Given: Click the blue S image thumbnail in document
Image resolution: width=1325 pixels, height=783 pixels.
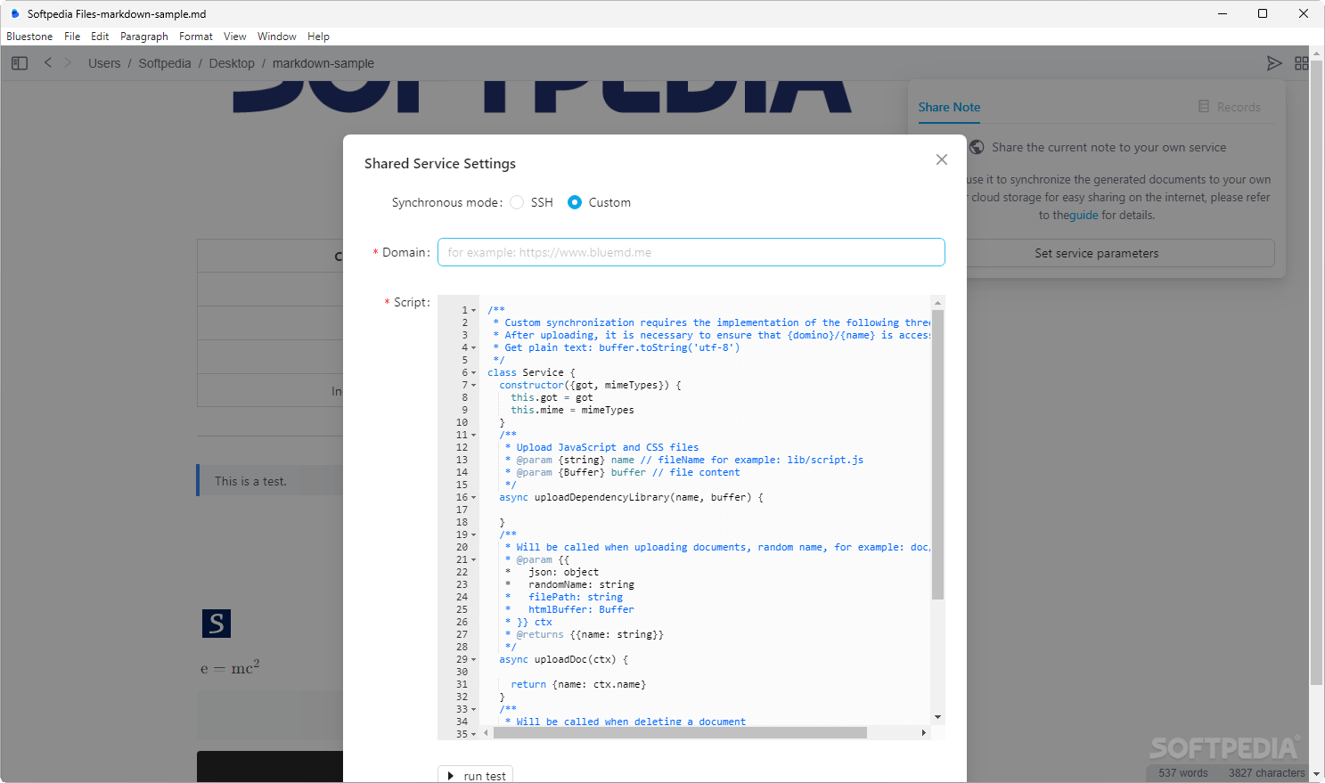Looking at the screenshot, I should [x=217, y=624].
